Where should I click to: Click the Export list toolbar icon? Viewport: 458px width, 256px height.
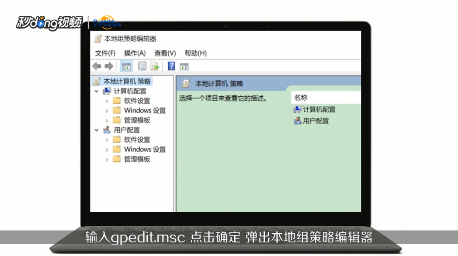coord(155,67)
